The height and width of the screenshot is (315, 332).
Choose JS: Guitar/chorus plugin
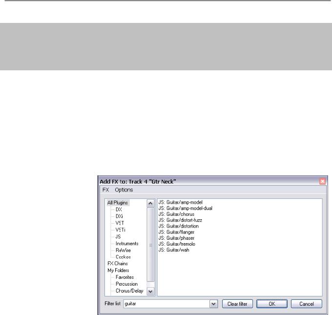(x=176, y=214)
